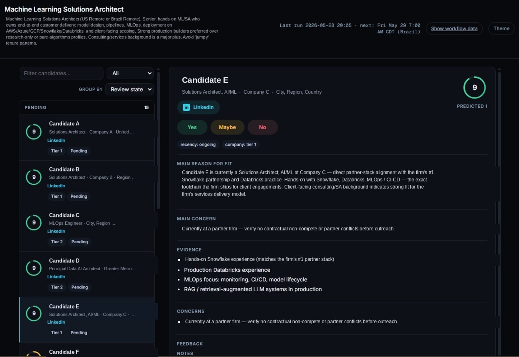The height and width of the screenshot is (357, 519).
Task: Toggle the Theme button
Action: click(501, 29)
